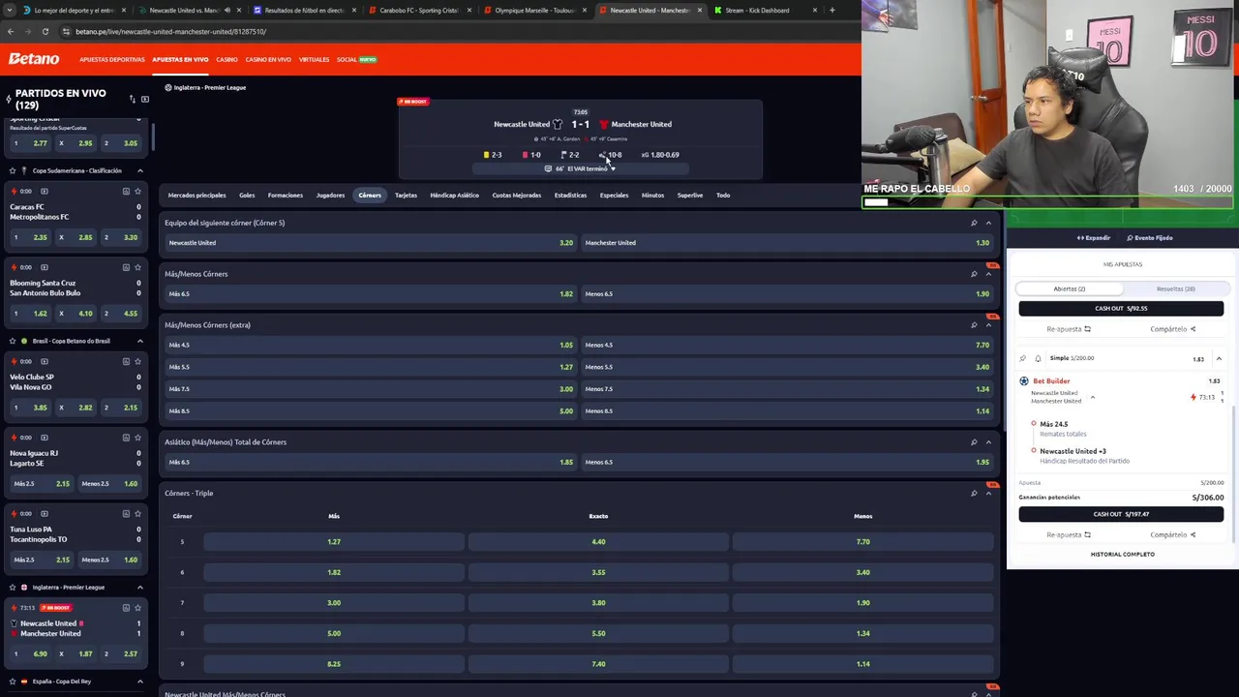Click the sort icon beside Partidos en Vivo

pos(133,99)
